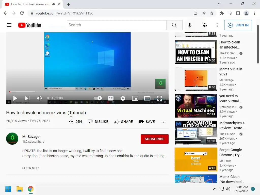Go to the YouTube home logo
260x195 pixels.
pyautogui.click(x=30, y=25)
